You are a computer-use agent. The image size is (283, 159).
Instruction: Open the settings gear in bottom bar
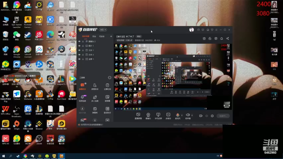pyautogui.click(x=212, y=116)
